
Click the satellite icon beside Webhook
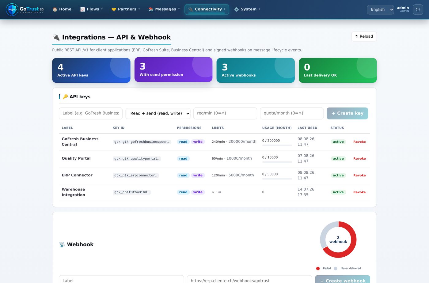[62, 244]
